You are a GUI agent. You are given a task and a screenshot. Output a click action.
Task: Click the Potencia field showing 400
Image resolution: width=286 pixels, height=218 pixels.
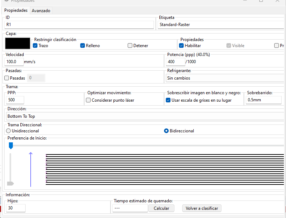[x=175, y=62]
